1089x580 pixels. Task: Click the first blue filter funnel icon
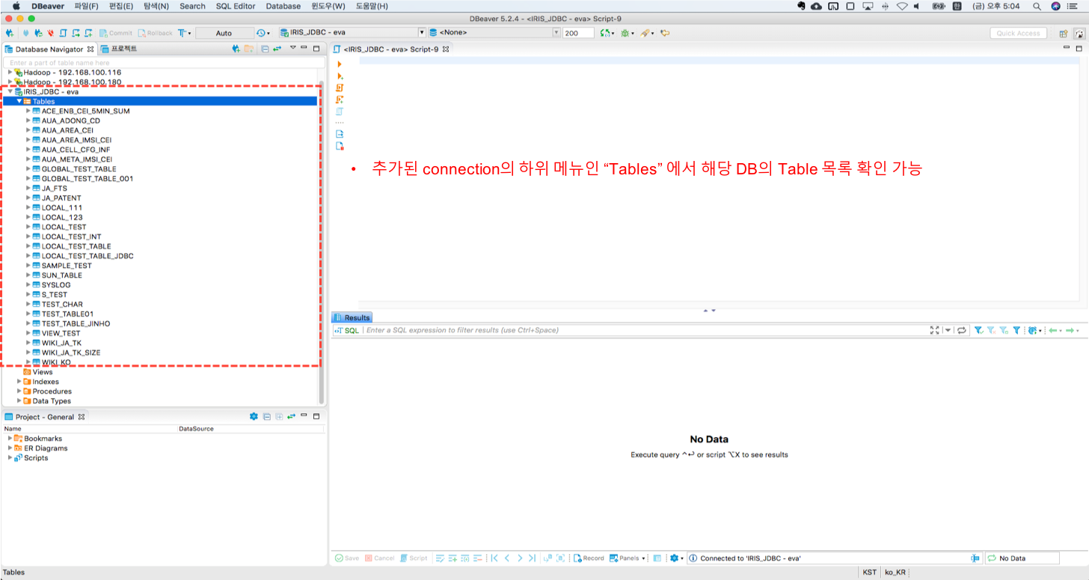pyautogui.click(x=978, y=330)
